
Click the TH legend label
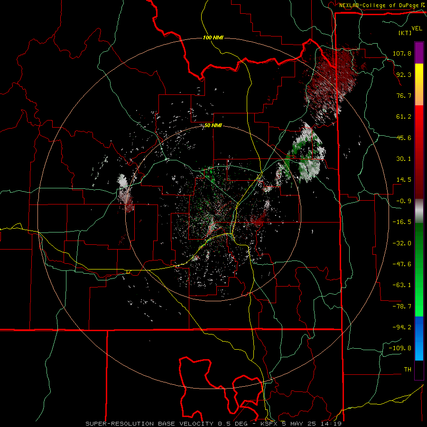point(408,370)
